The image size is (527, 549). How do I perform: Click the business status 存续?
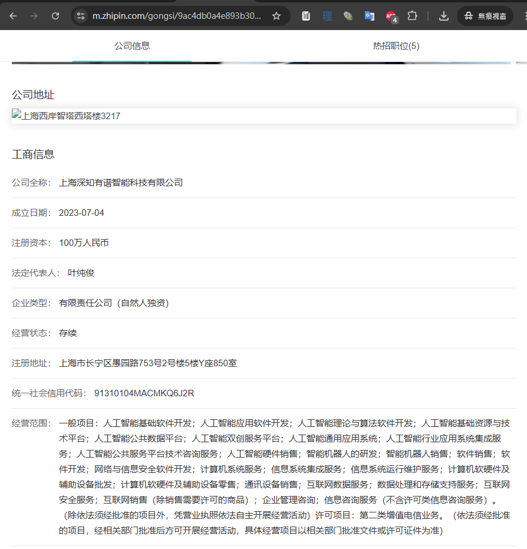tap(68, 333)
